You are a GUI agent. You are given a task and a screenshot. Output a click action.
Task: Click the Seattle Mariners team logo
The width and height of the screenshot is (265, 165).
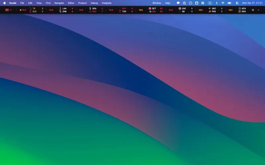tap(90, 9)
